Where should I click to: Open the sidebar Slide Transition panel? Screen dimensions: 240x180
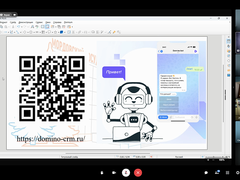tap(229, 66)
